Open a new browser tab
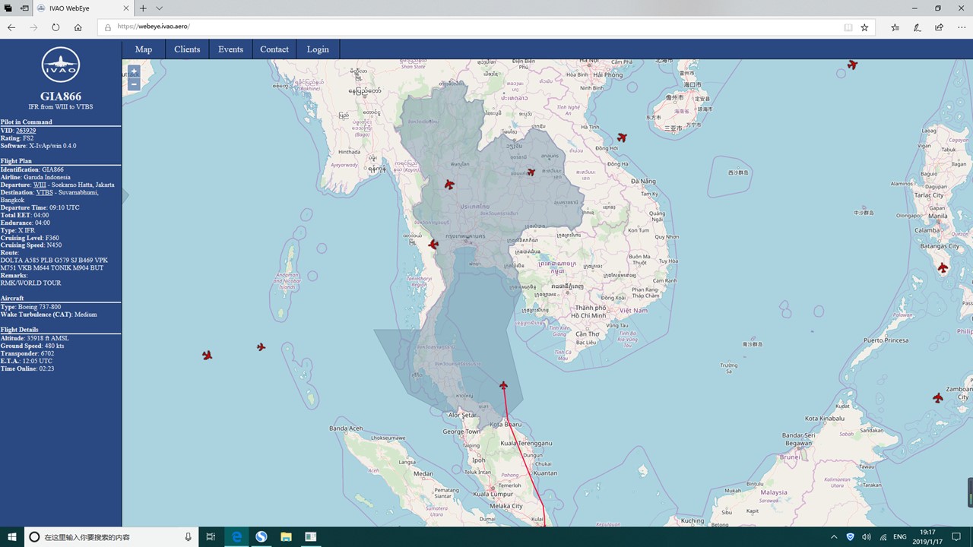Screen dimensions: 973x547 (x=143, y=8)
